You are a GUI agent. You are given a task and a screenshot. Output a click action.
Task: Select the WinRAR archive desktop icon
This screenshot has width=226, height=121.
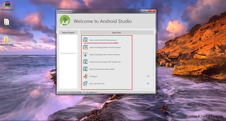(7, 4)
